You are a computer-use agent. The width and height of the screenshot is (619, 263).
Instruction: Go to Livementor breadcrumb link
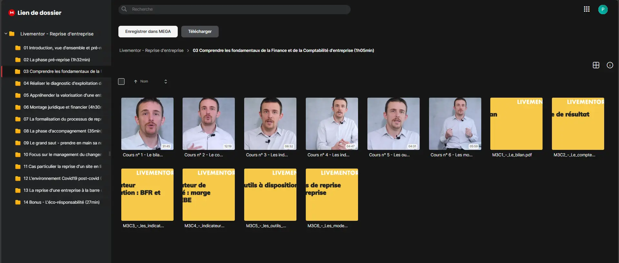151,50
